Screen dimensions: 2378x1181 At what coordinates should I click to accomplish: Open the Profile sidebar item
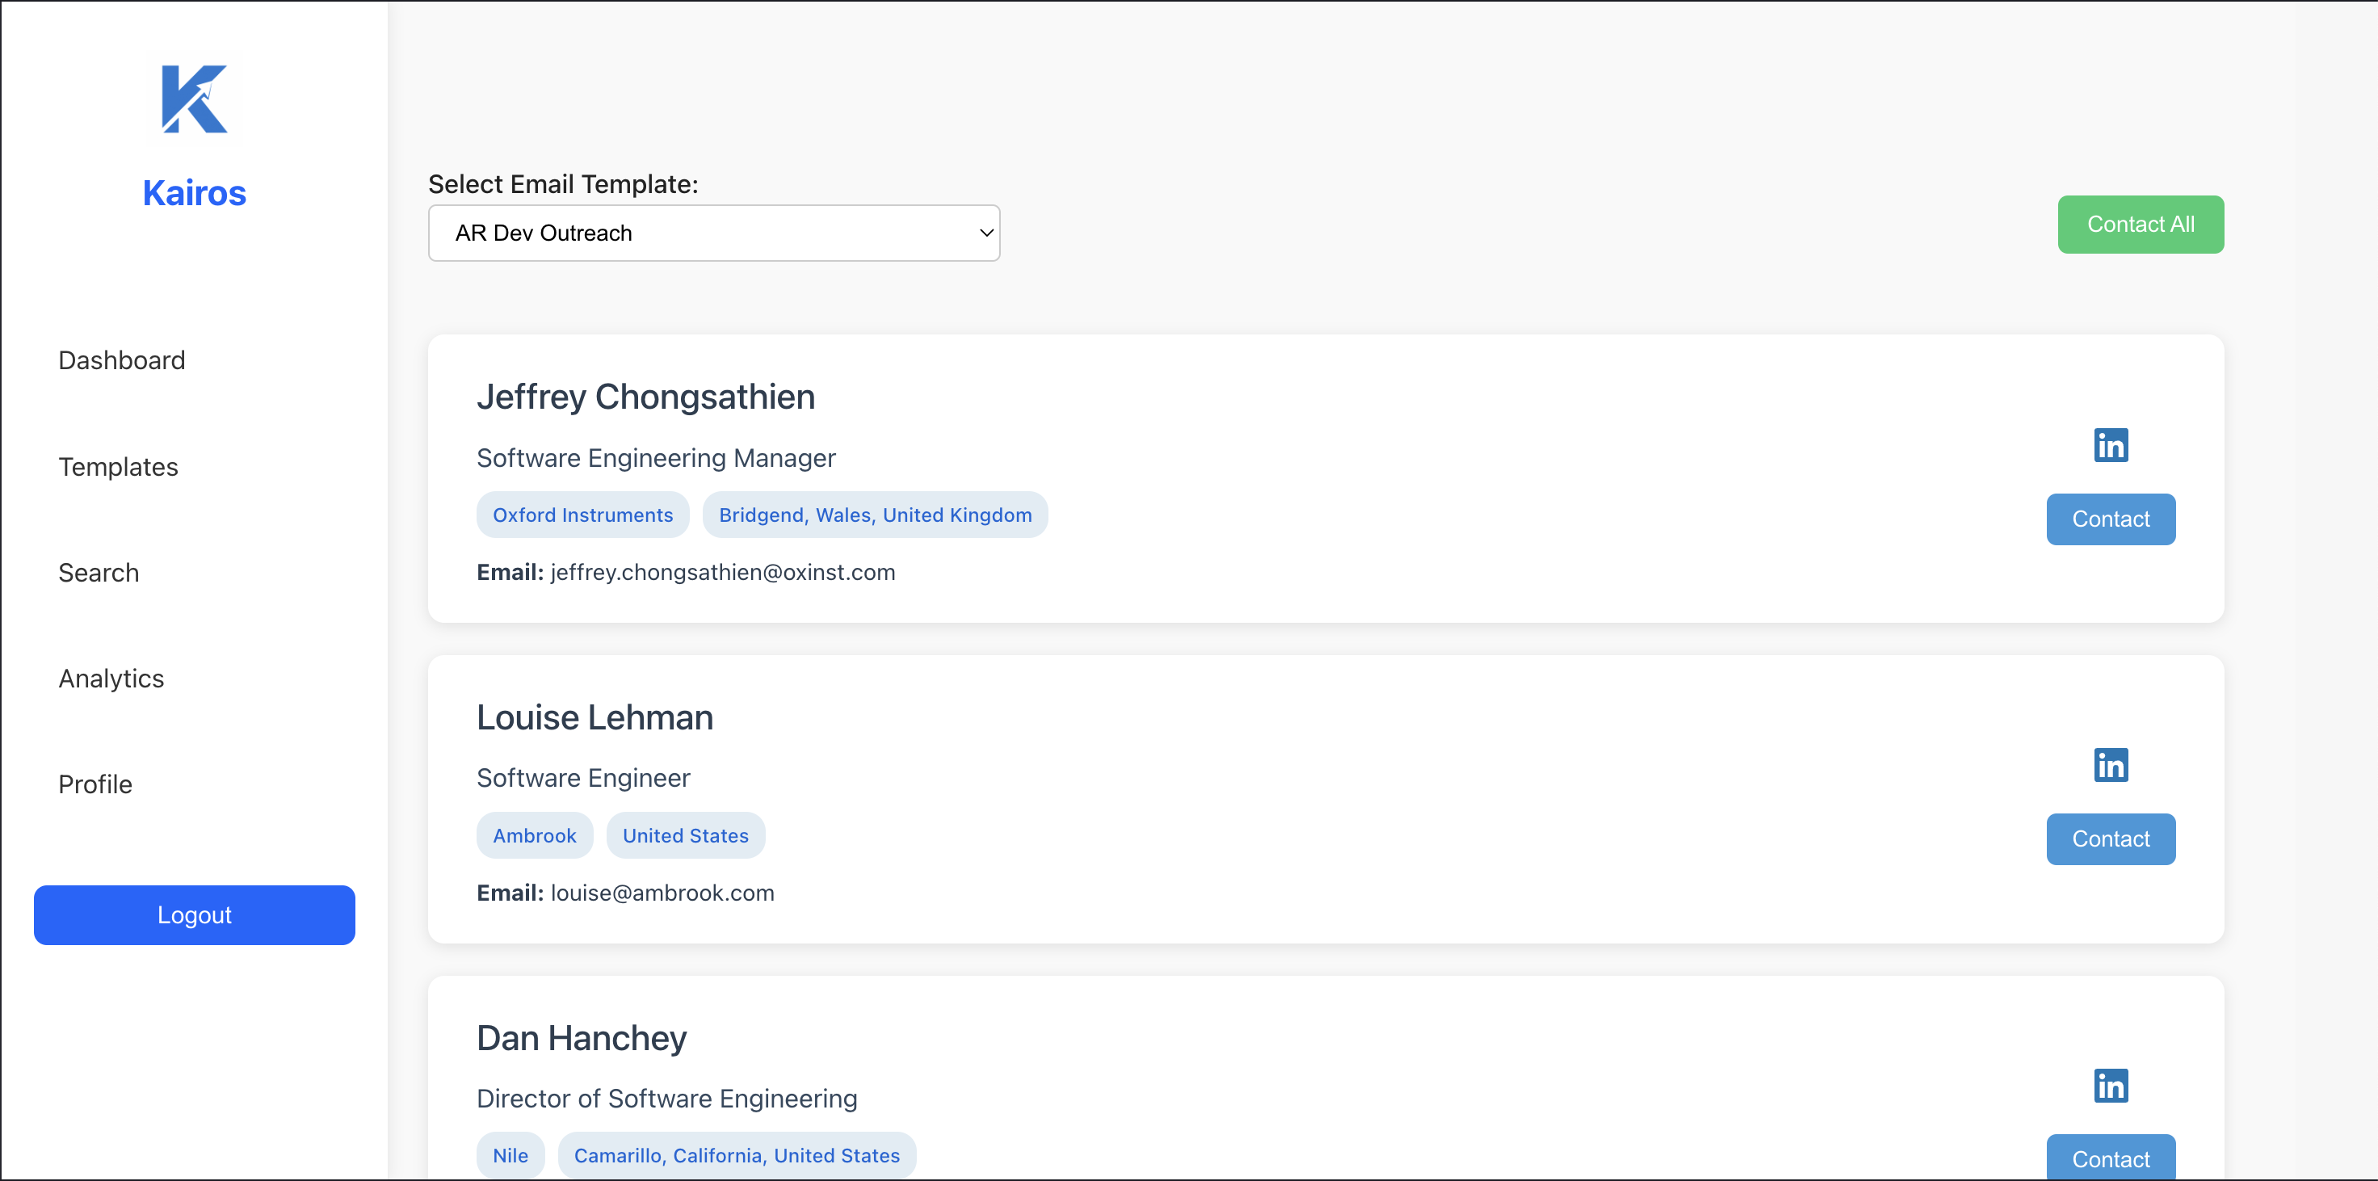tap(95, 784)
